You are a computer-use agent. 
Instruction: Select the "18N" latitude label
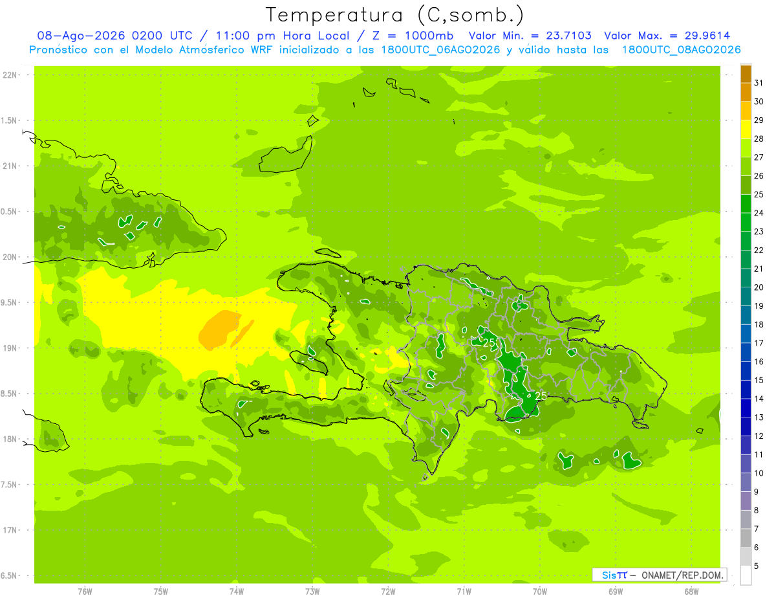pos(11,439)
